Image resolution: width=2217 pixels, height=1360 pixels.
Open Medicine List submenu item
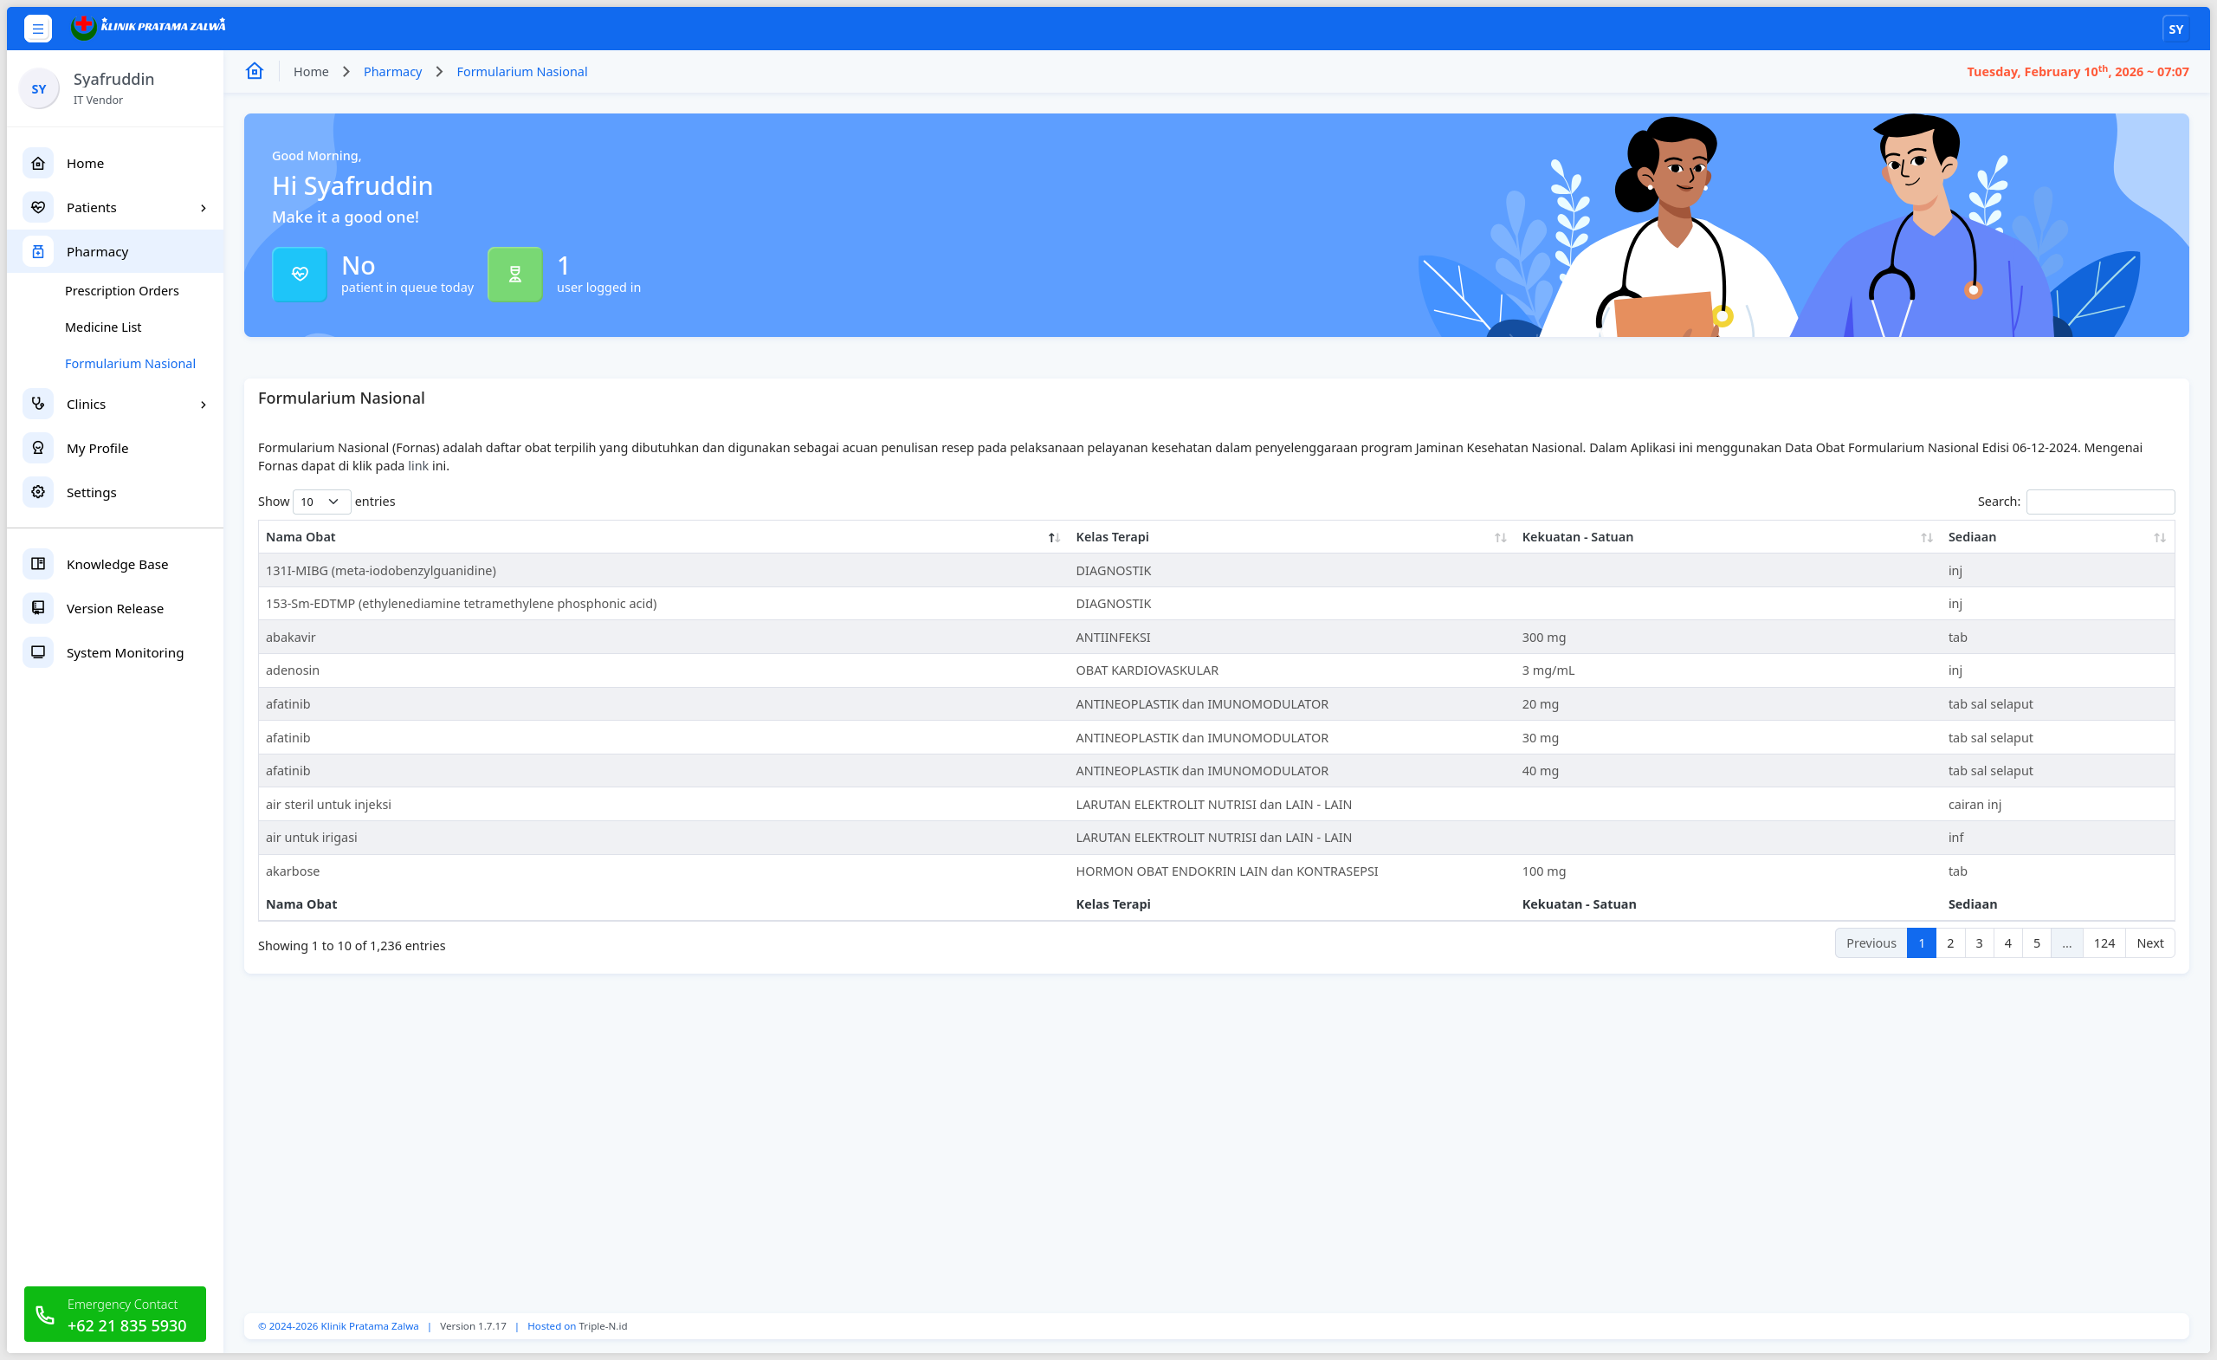pyautogui.click(x=102, y=327)
